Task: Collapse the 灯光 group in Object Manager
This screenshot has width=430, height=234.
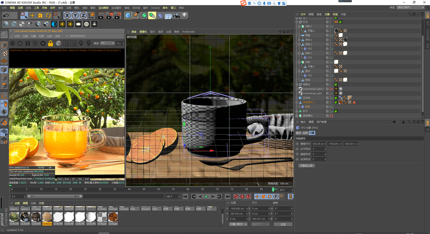Action: point(297,22)
